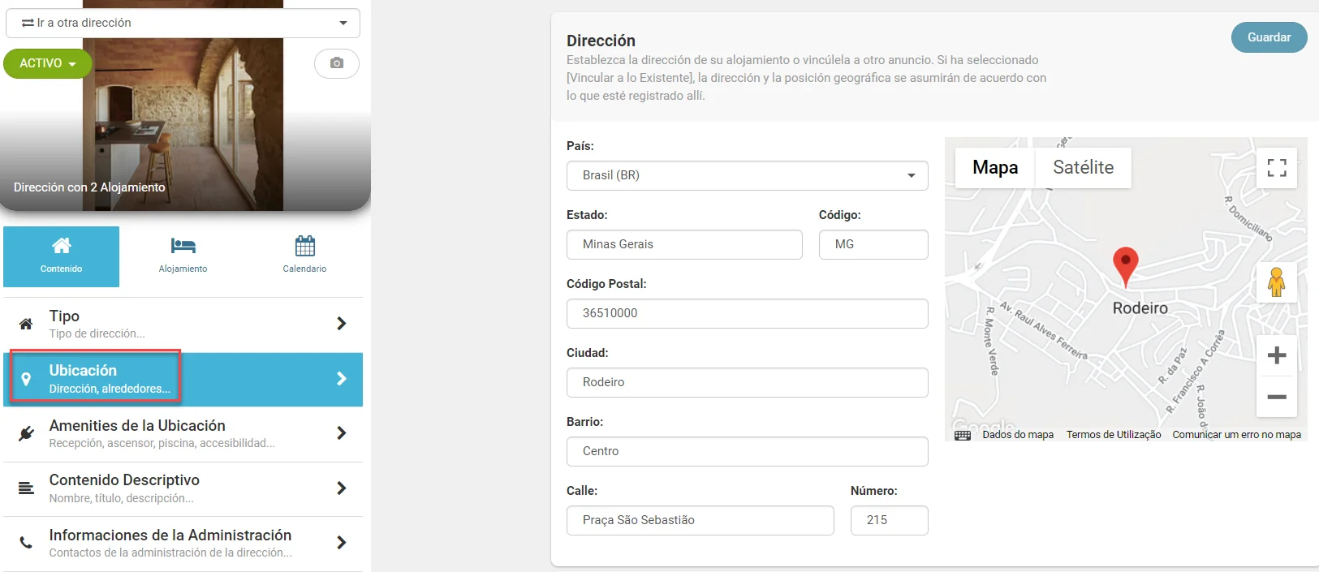The image size is (1319, 572).
Task: Zoom in on the map
Action: 1277,355
